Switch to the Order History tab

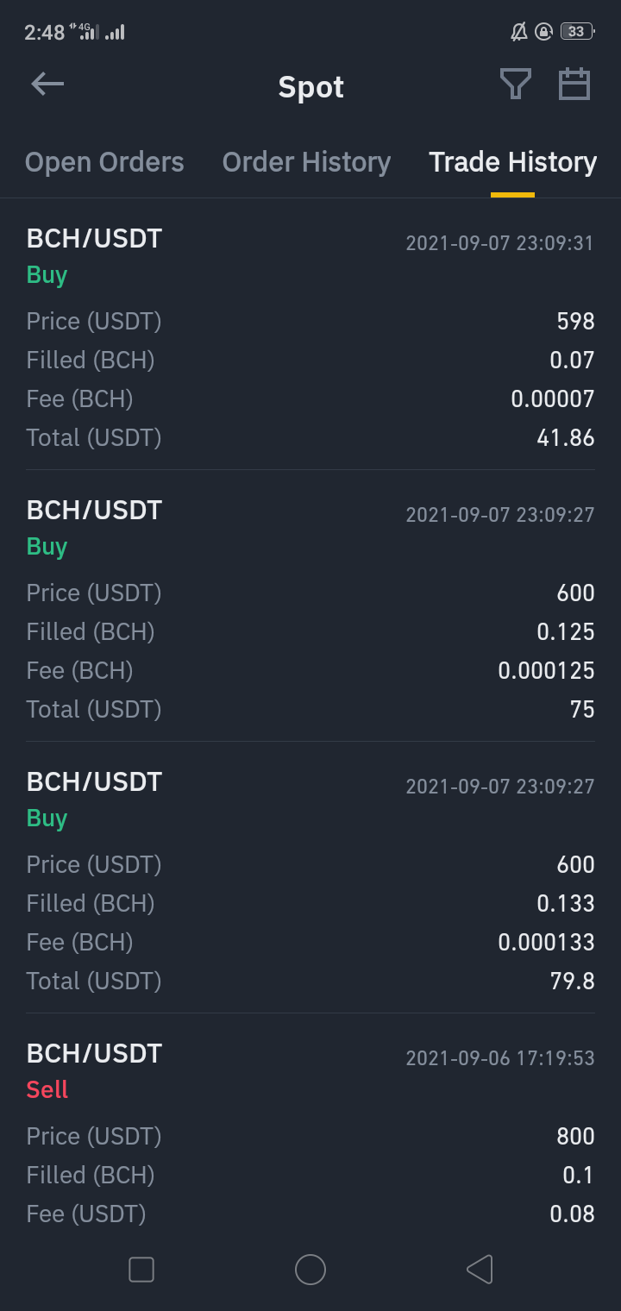coord(306,162)
